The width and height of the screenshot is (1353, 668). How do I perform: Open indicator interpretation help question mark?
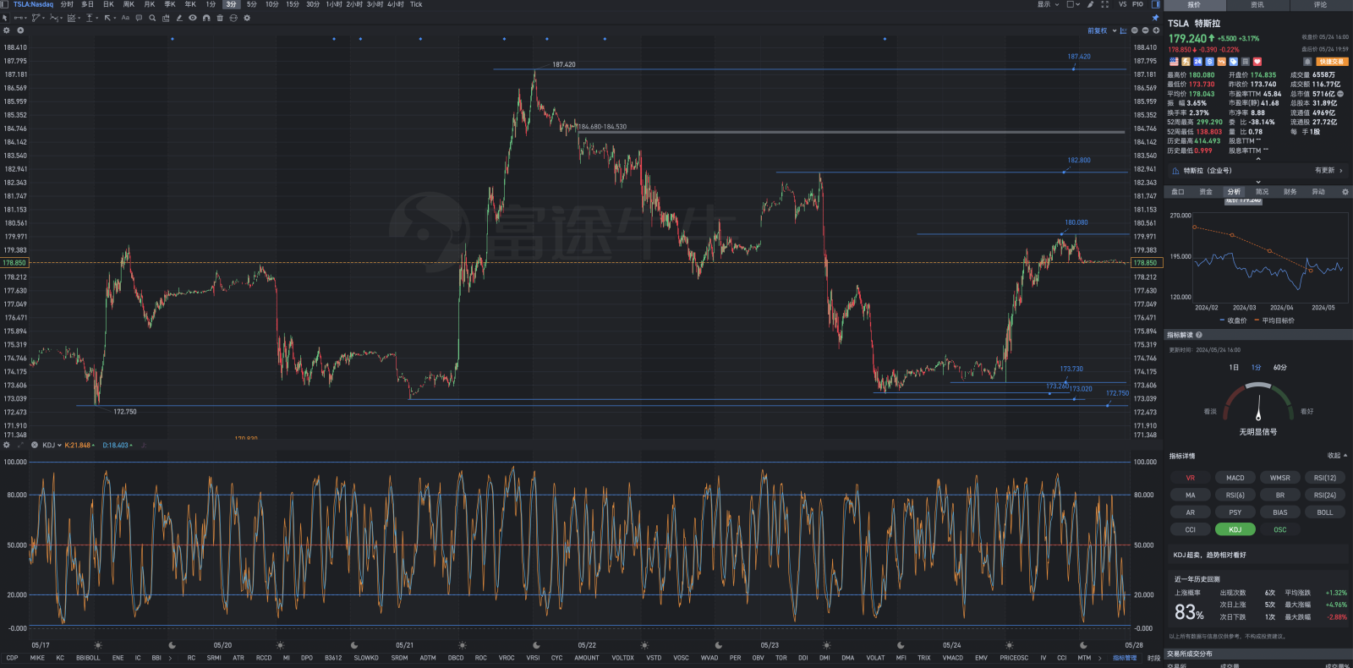(1199, 335)
